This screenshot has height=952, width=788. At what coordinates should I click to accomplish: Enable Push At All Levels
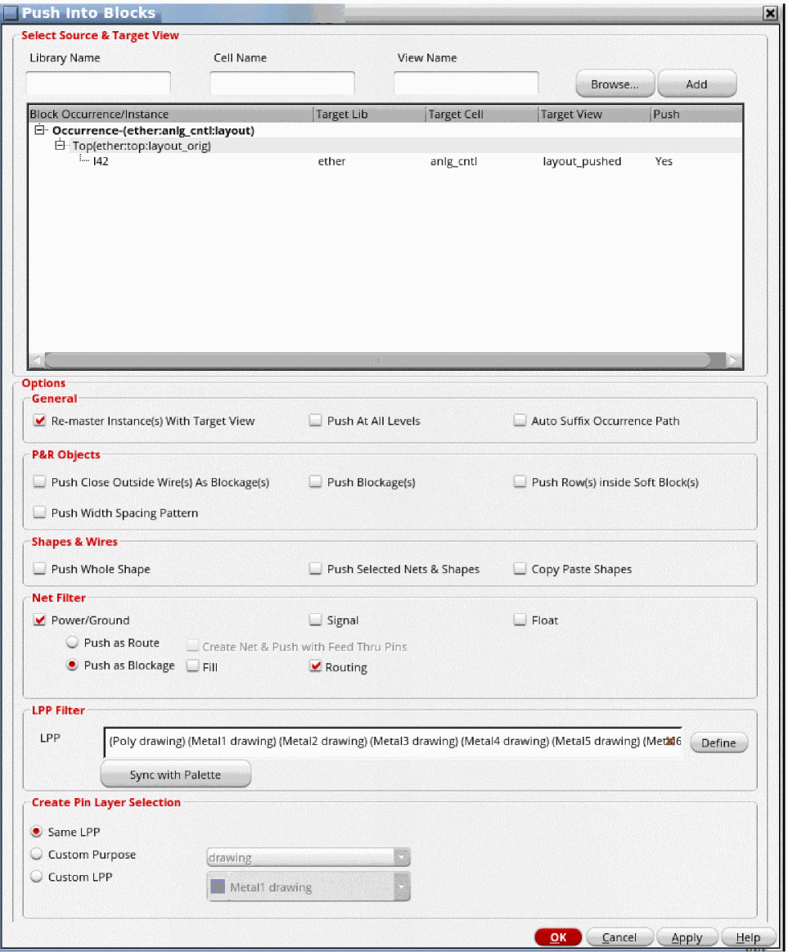tap(315, 420)
